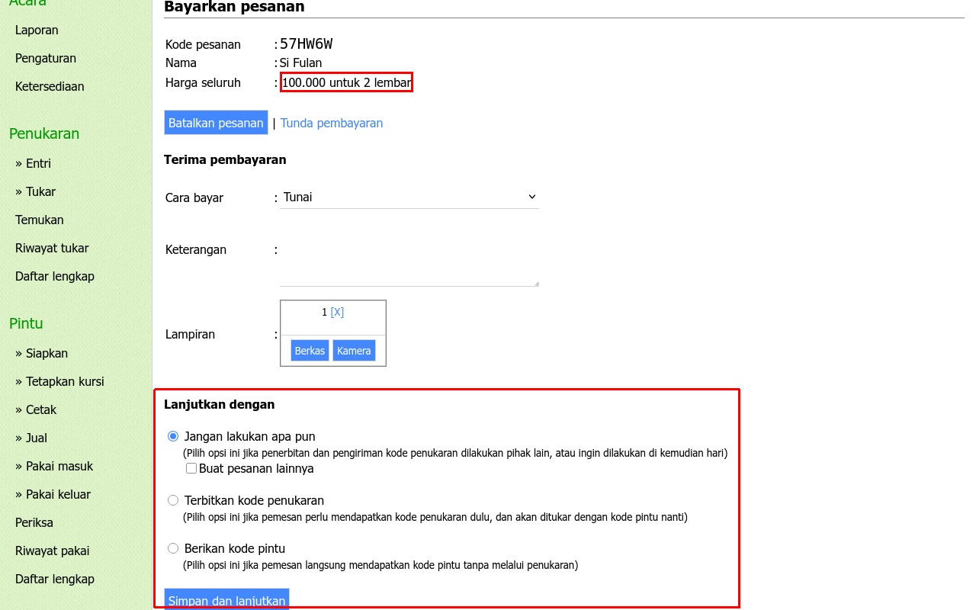
Task: Go to 'Pengaturan' in sidebar
Action: pos(46,59)
